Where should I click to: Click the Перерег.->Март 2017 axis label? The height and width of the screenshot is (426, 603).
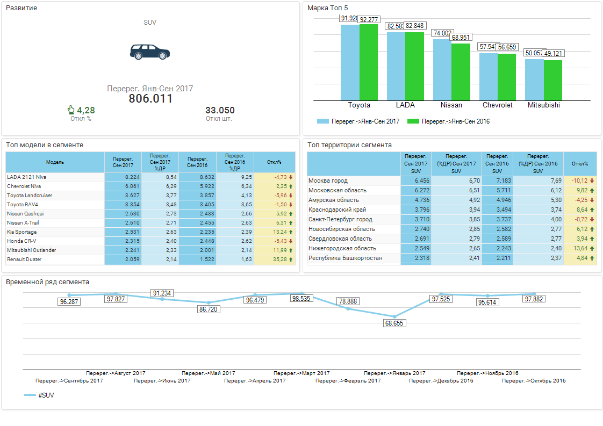[x=301, y=373]
